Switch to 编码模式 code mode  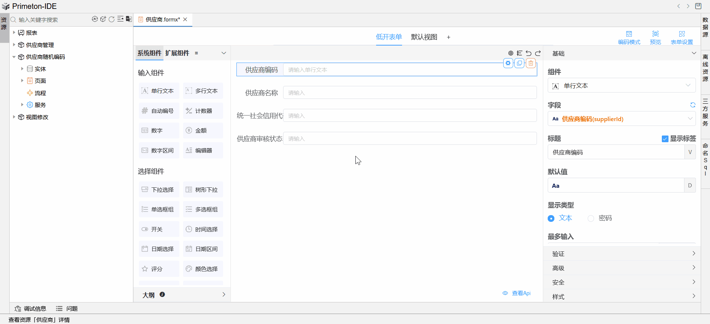(x=629, y=37)
